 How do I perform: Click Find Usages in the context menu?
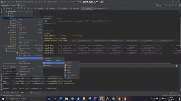pyautogui.click(x=29, y=33)
